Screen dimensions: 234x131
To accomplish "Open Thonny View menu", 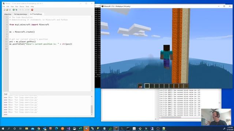I will click(12, 7).
